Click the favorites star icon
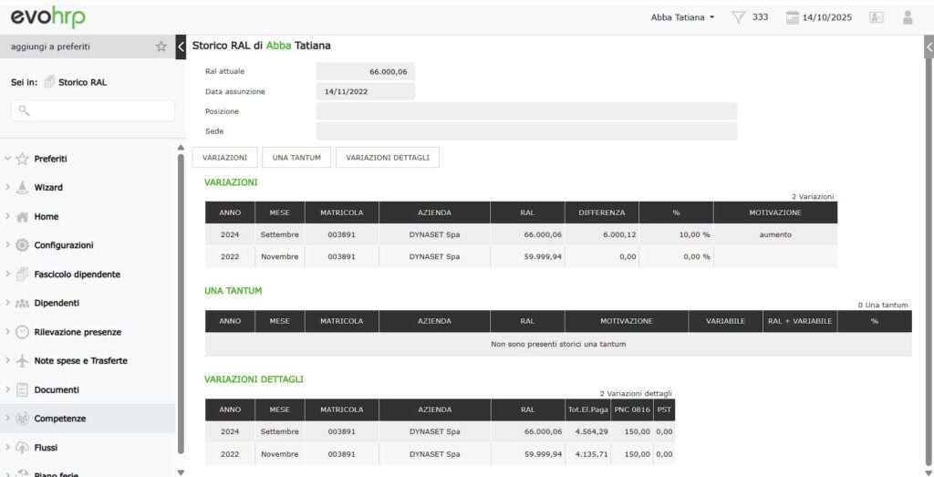This screenshot has height=477, width=934. click(161, 47)
